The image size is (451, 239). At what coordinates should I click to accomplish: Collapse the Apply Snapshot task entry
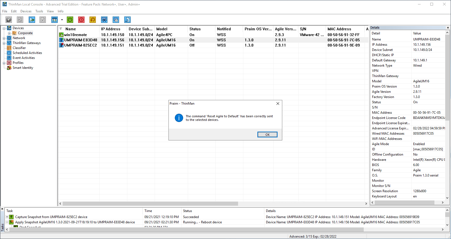(x=7, y=222)
